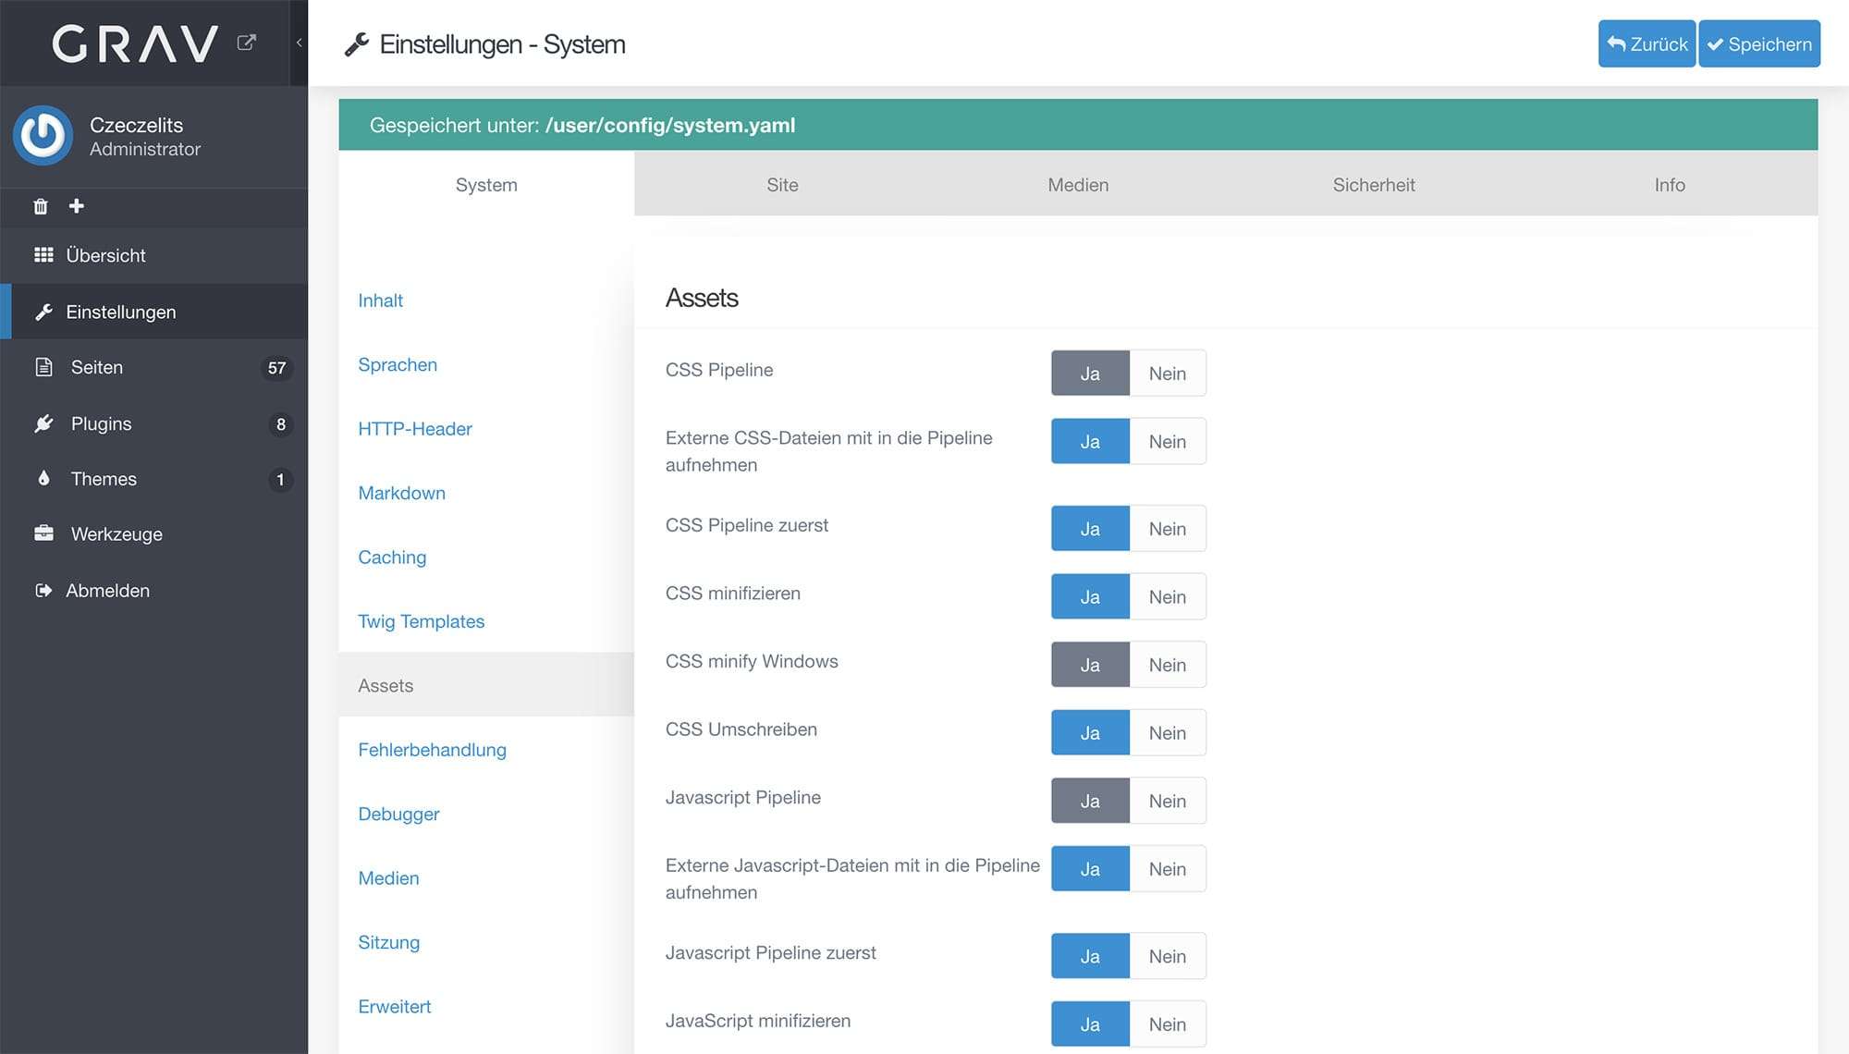Jump to the Caching settings section

coord(392,557)
